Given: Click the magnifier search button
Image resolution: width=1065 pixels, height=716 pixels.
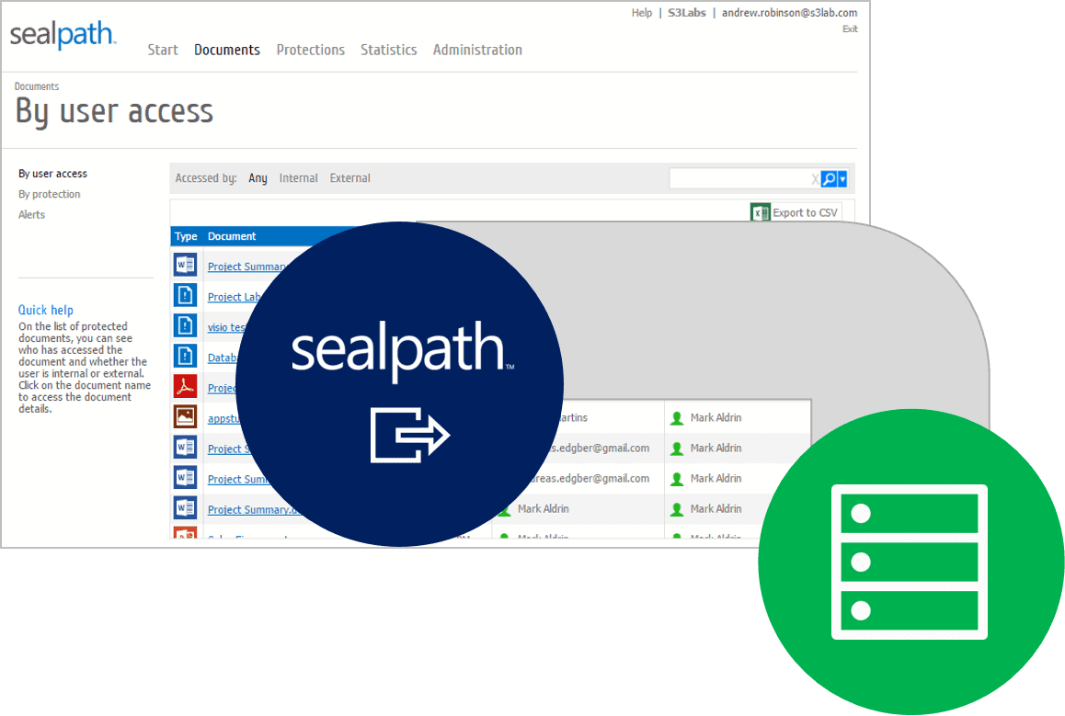Looking at the screenshot, I should coord(829,178).
